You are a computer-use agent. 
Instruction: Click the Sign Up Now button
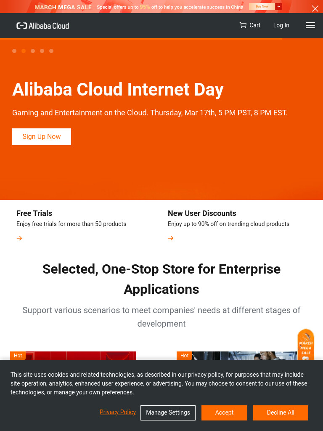tap(42, 137)
